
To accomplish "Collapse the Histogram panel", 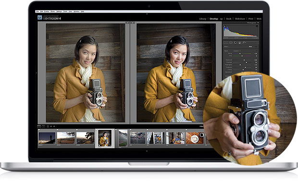I will click(258, 23).
